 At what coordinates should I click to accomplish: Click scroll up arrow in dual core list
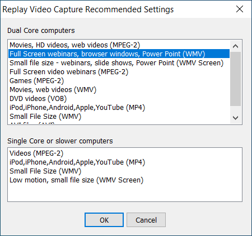235,46
